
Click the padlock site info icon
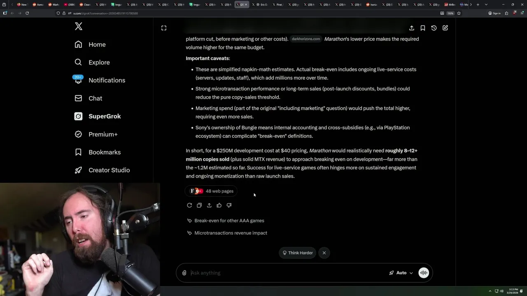[x=64, y=13]
